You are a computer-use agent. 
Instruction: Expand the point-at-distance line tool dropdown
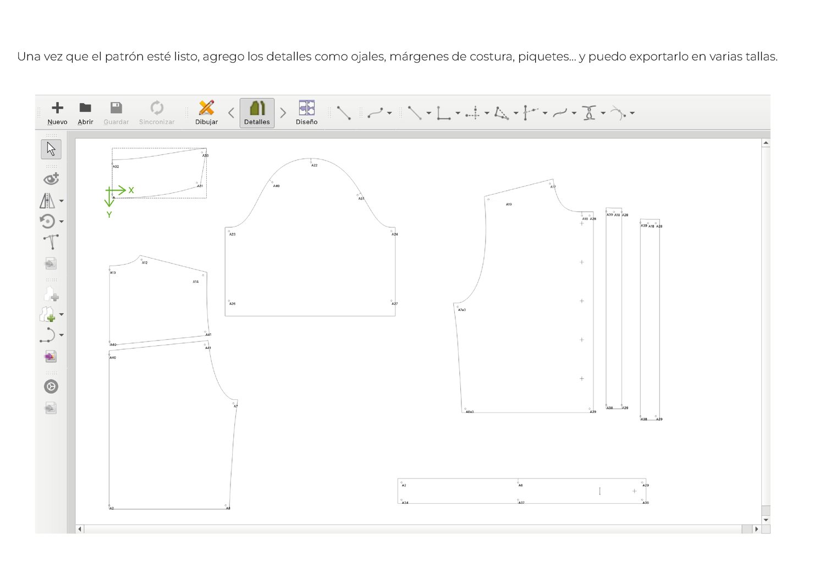[x=428, y=113]
